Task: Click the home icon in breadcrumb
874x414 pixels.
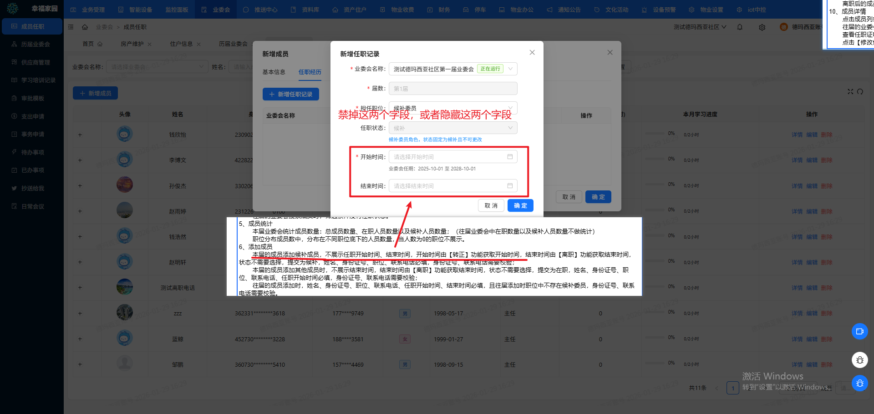Action: pos(85,27)
